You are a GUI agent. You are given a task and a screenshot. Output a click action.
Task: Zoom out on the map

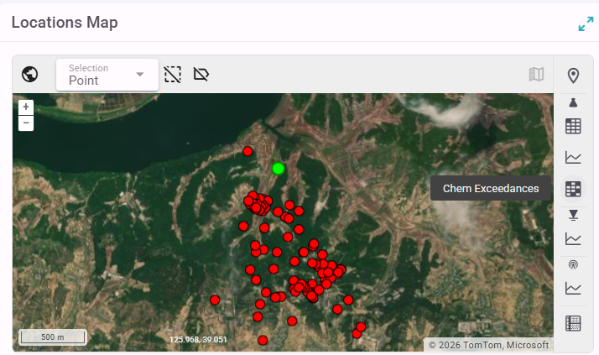[26, 123]
